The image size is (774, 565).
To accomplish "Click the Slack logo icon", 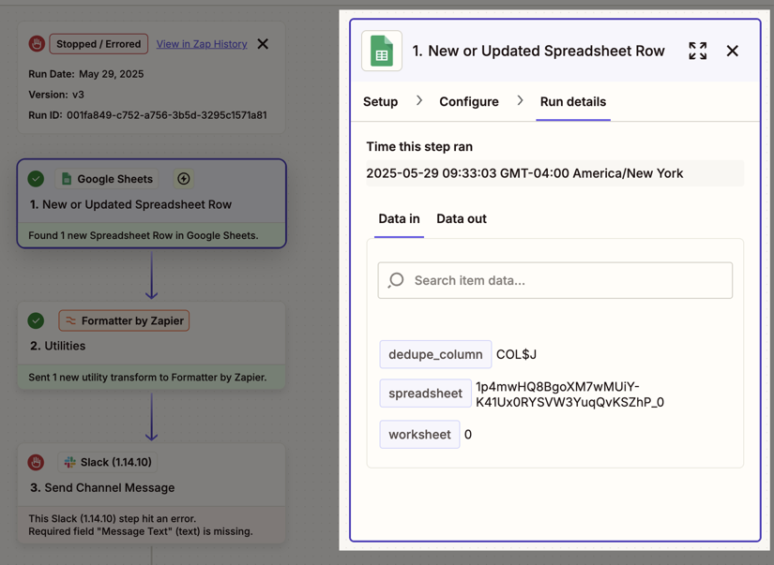I will click(x=69, y=462).
